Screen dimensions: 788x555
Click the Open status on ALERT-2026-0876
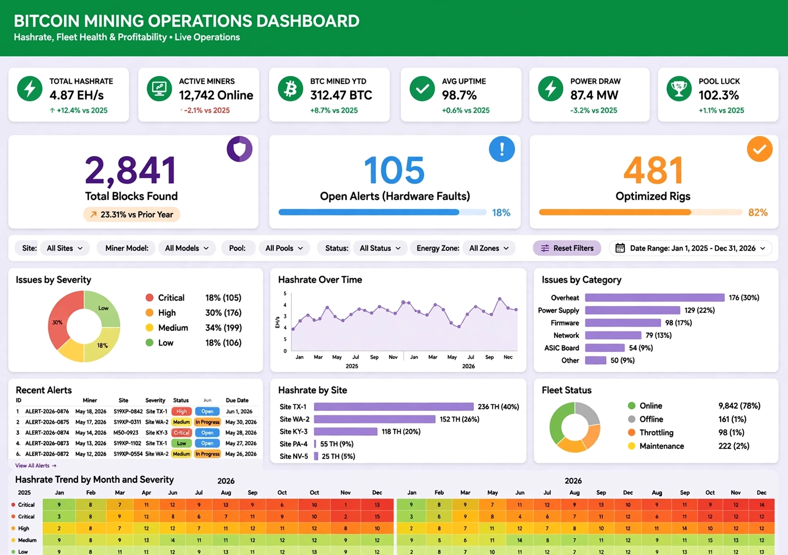(207, 411)
